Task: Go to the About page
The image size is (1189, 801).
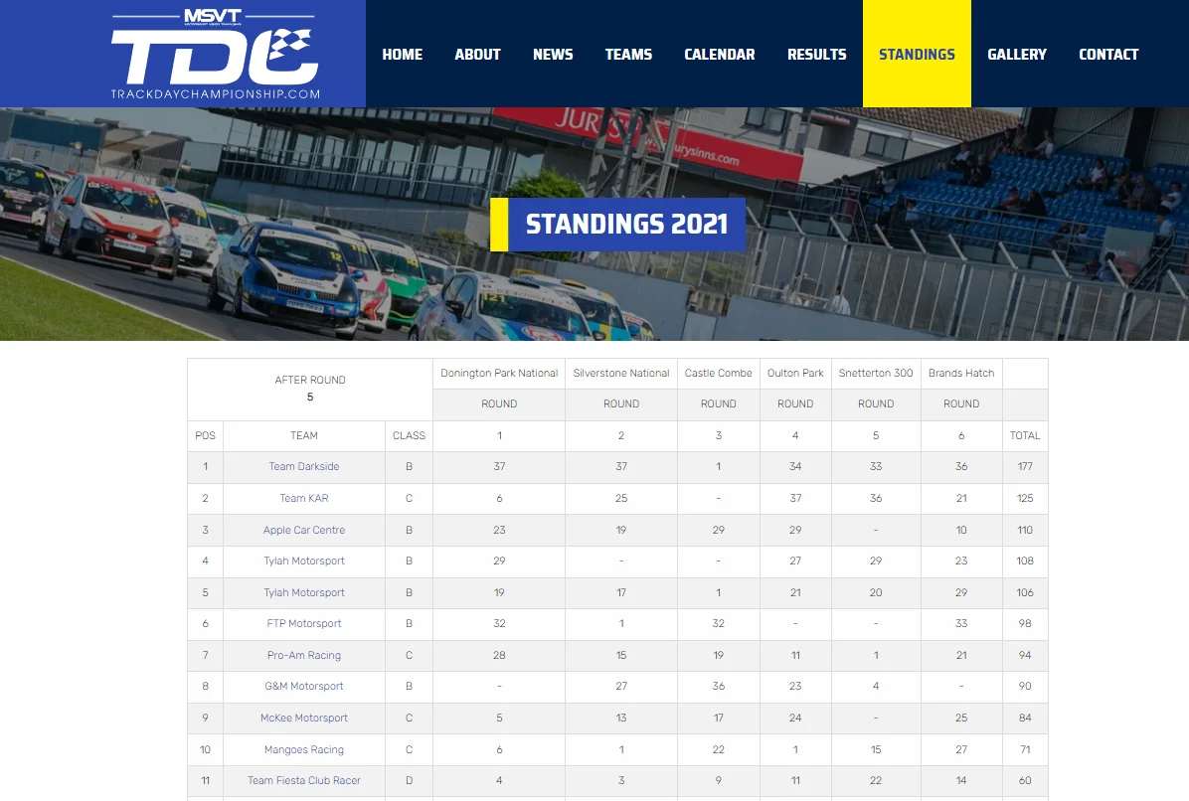Action: tap(478, 55)
